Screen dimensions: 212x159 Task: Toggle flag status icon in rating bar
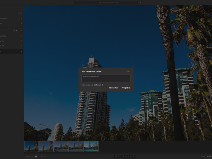point(116,157)
